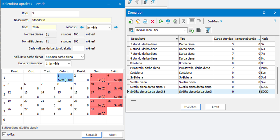The image size is (280, 140).
Task: Toggle user filter in Dienu tipi
Action: (207, 30)
